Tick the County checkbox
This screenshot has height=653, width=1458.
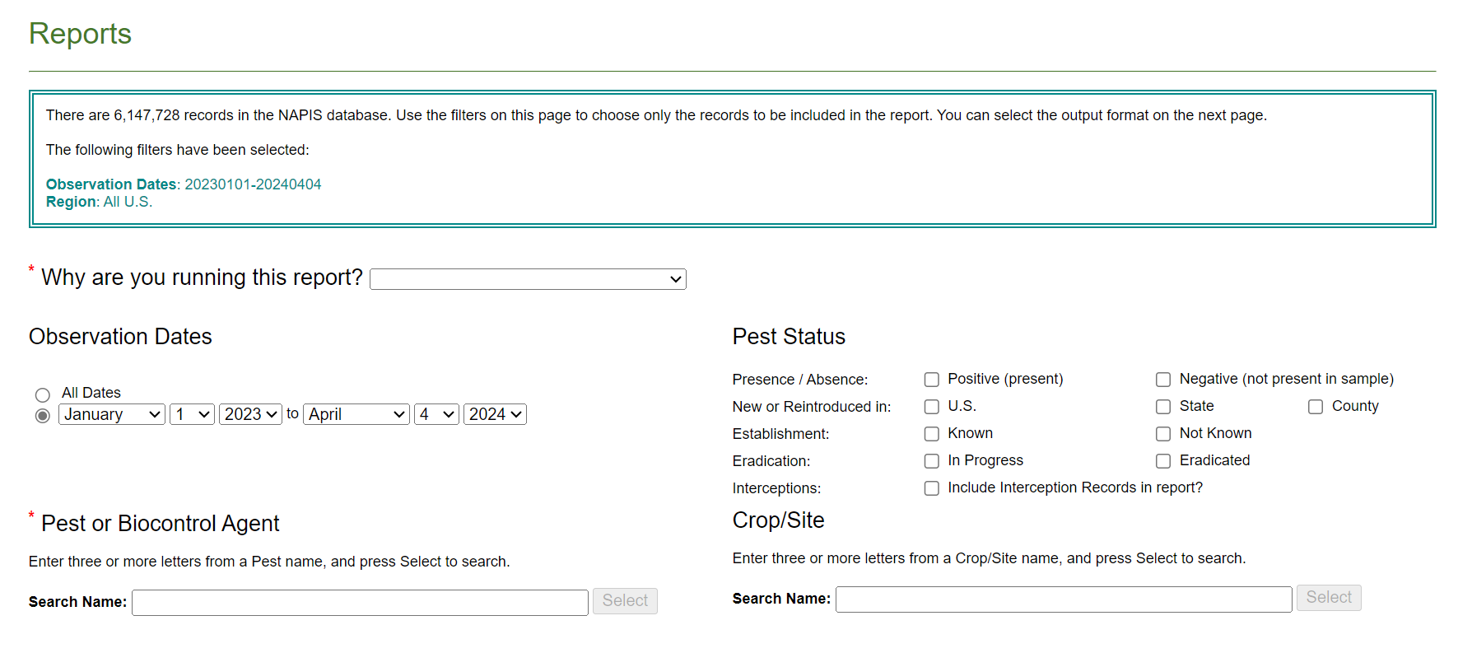click(1316, 407)
